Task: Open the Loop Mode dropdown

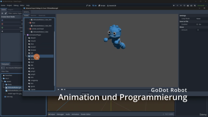Action: pos(202,19)
